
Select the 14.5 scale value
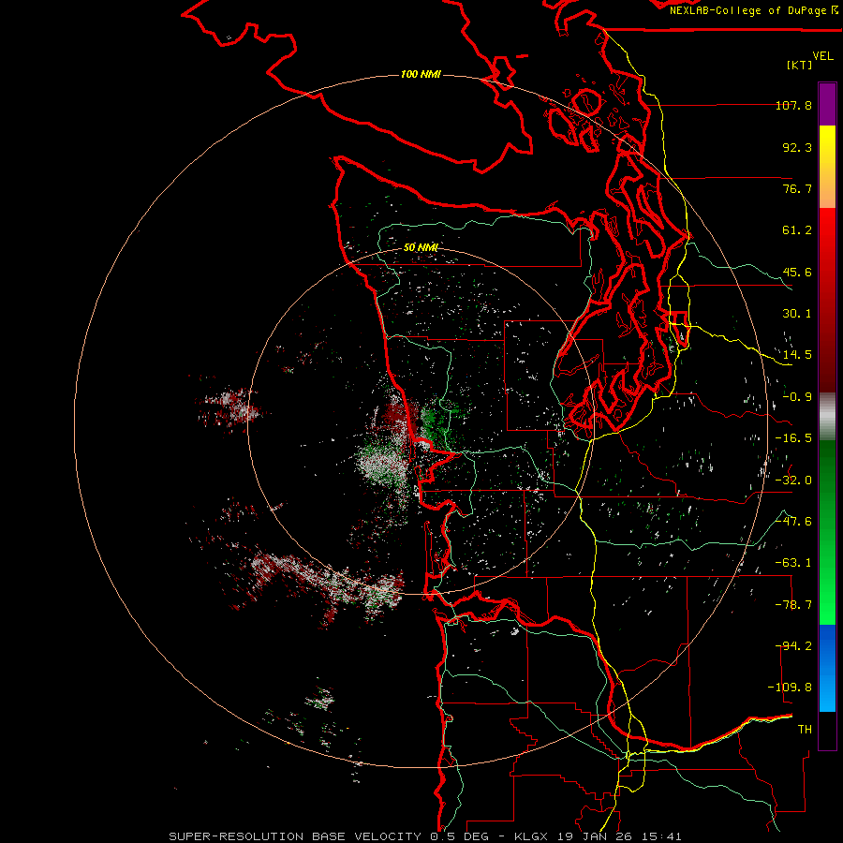pyautogui.click(x=797, y=355)
